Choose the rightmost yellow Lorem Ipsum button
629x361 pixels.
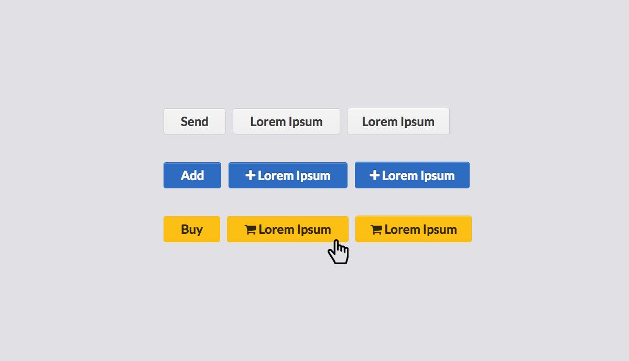414,229
